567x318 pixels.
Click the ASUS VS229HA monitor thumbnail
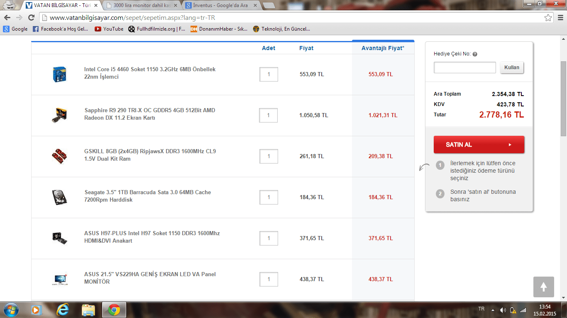(x=60, y=279)
